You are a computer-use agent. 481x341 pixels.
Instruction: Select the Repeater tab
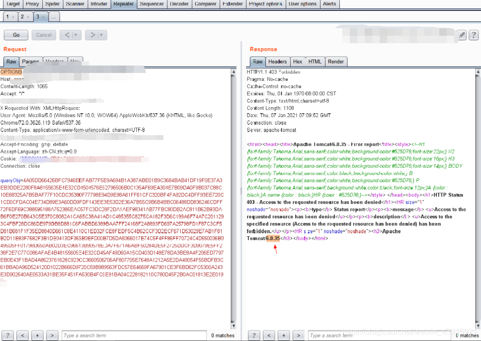pyautogui.click(x=123, y=4)
